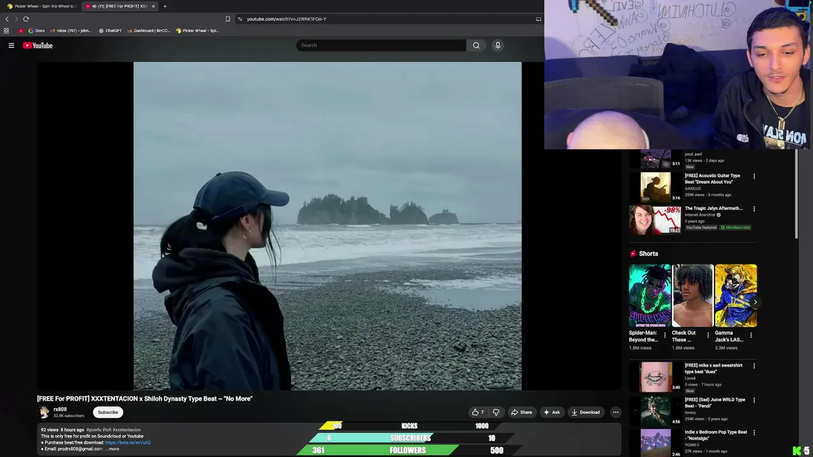Expand description with ...more
The image size is (813, 457).
[112, 449]
